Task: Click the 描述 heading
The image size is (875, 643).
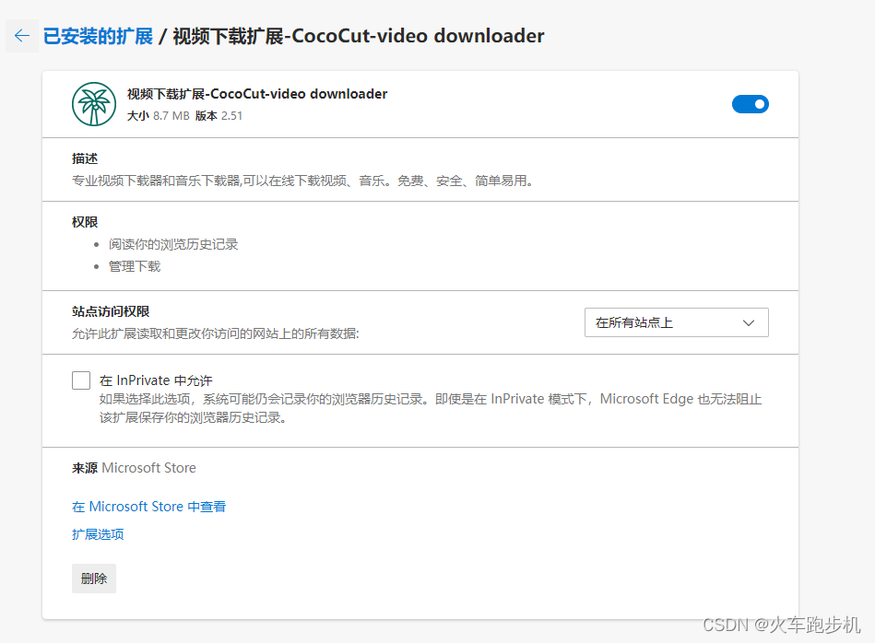Action: point(85,159)
